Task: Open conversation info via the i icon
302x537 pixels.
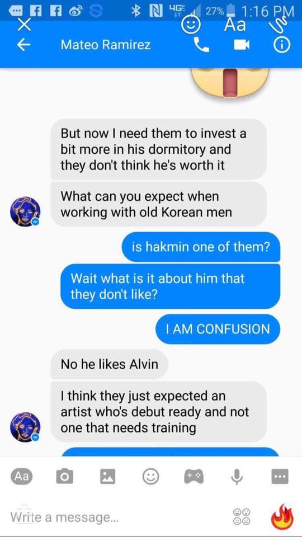Action: coord(282,45)
